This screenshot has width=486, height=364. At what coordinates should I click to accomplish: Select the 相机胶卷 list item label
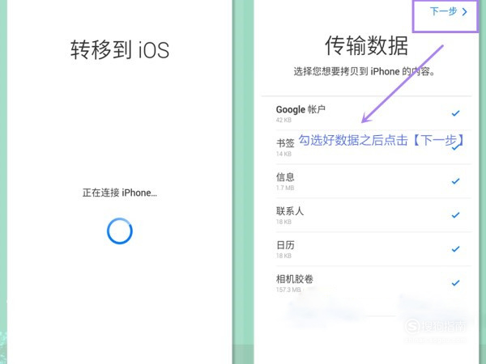(295, 279)
